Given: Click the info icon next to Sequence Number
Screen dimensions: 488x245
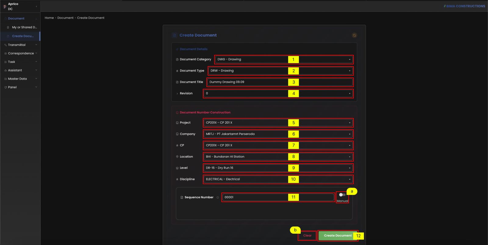Looking at the screenshot, I should pos(217,197).
